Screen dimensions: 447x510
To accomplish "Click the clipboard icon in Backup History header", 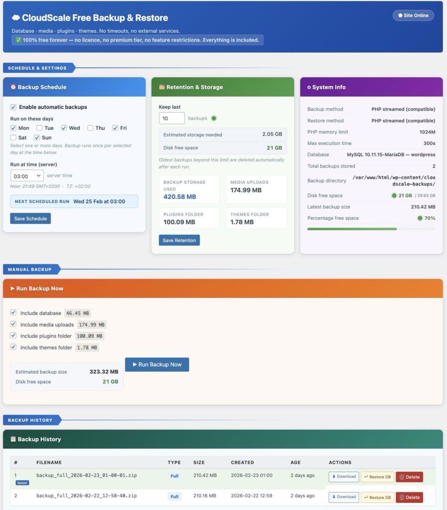I will tap(13, 439).
